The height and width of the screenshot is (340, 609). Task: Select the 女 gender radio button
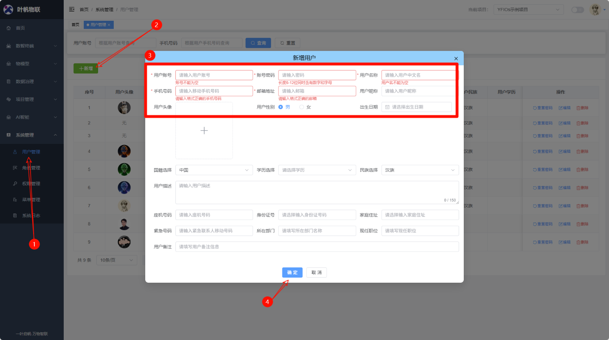coord(302,107)
